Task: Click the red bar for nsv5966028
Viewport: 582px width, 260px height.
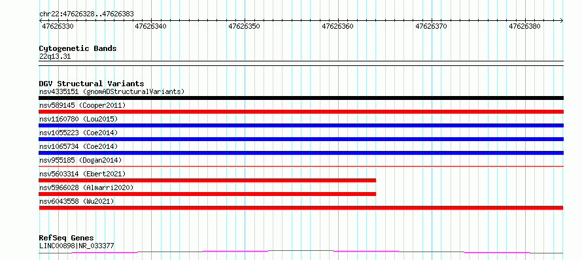Action: tap(207, 194)
